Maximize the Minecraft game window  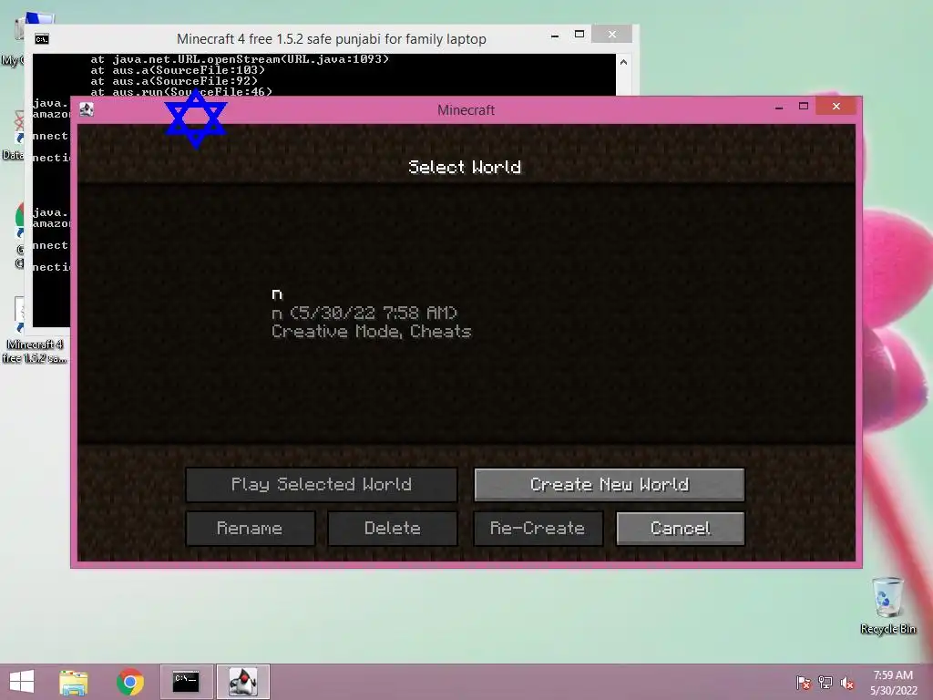point(804,107)
